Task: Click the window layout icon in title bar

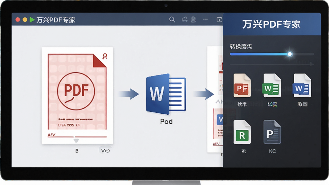Action: pos(219,20)
